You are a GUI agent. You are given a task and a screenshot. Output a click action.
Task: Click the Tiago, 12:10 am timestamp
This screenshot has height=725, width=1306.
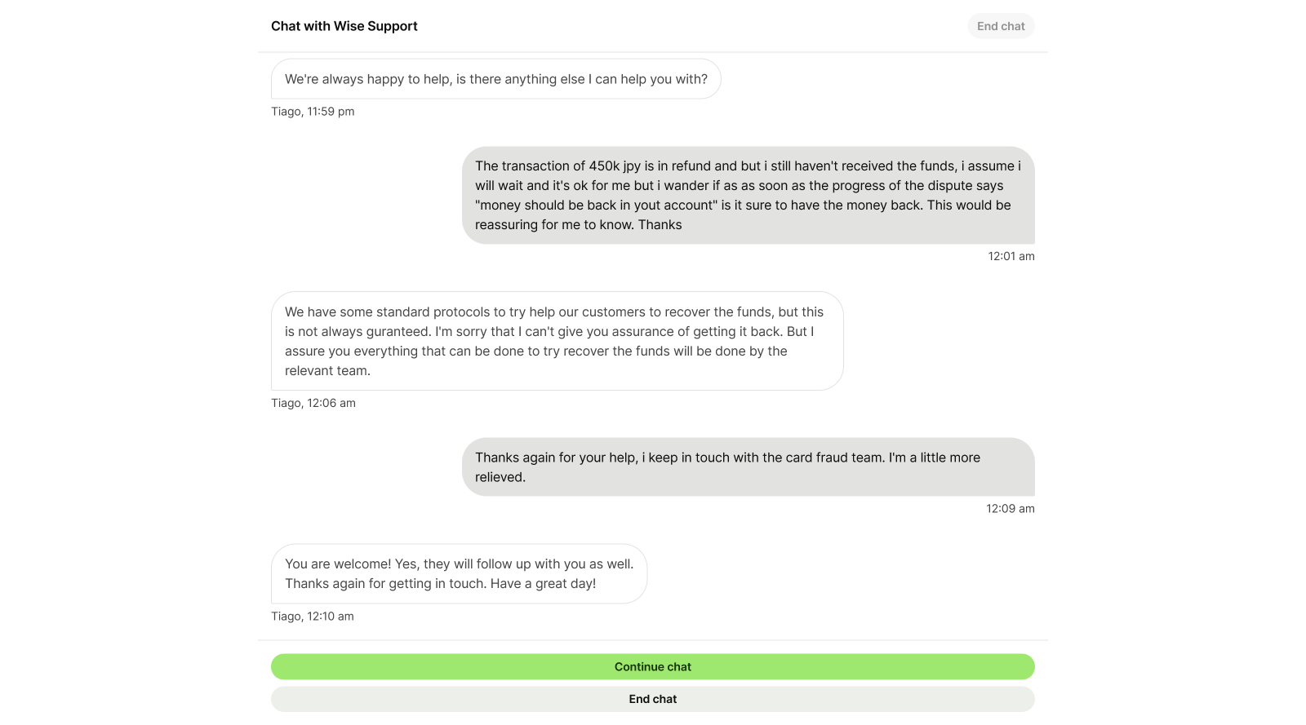(313, 617)
